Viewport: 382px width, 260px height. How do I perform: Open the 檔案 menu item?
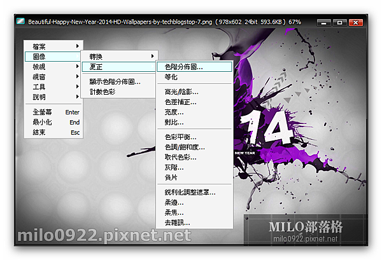[x=53, y=46]
